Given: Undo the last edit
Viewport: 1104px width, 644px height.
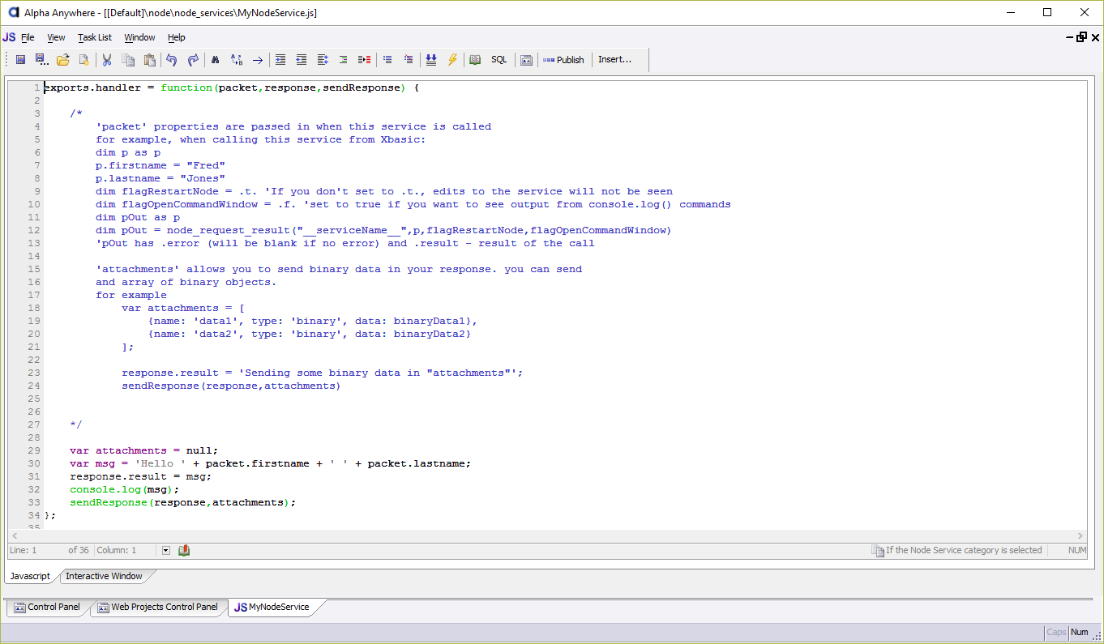Looking at the screenshot, I should [x=171, y=60].
